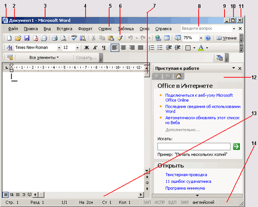Screen dimensions: 258x207
Task: Insert a table with the grid icon
Action: click(167, 38)
